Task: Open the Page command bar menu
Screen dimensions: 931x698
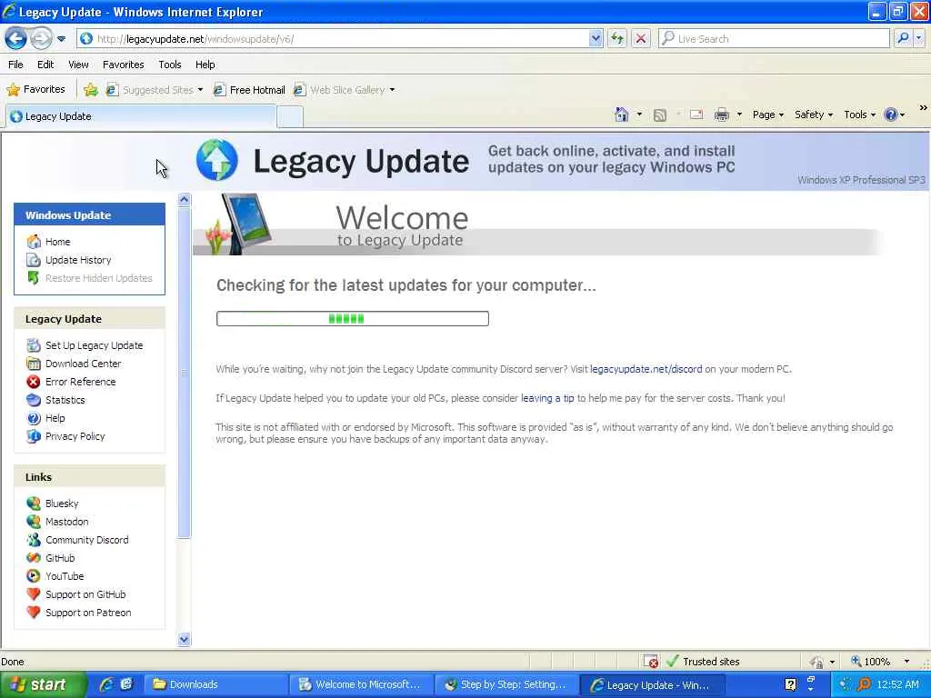Action: 767,115
